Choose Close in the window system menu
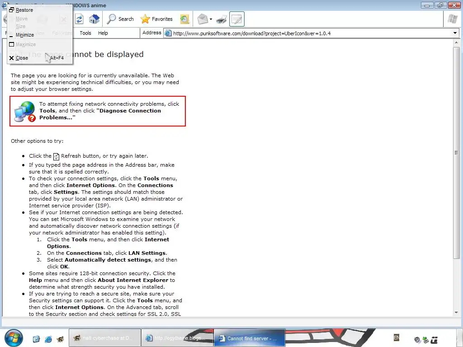Image resolution: width=463 pixels, height=347 pixels. pos(40,58)
